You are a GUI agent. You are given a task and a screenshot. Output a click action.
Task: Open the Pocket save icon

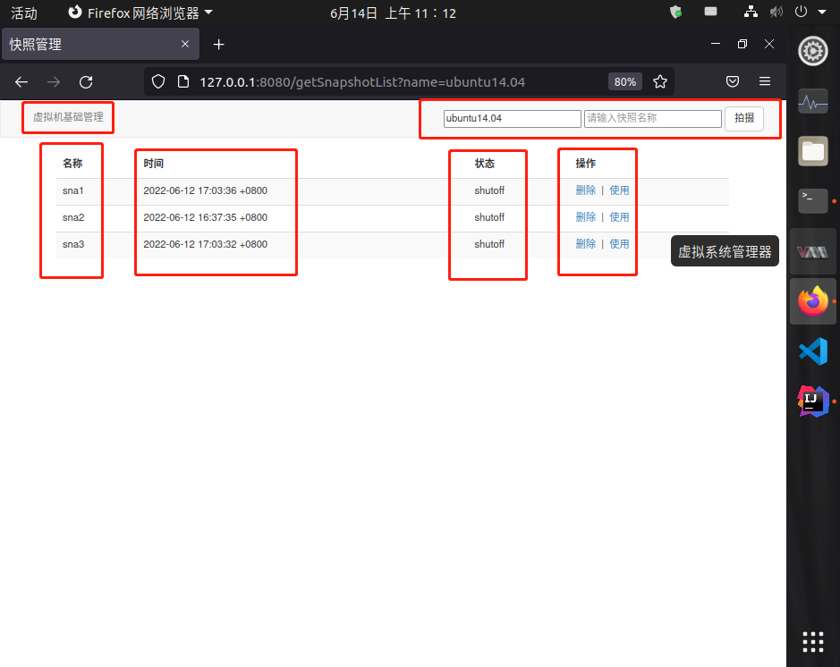click(733, 81)
